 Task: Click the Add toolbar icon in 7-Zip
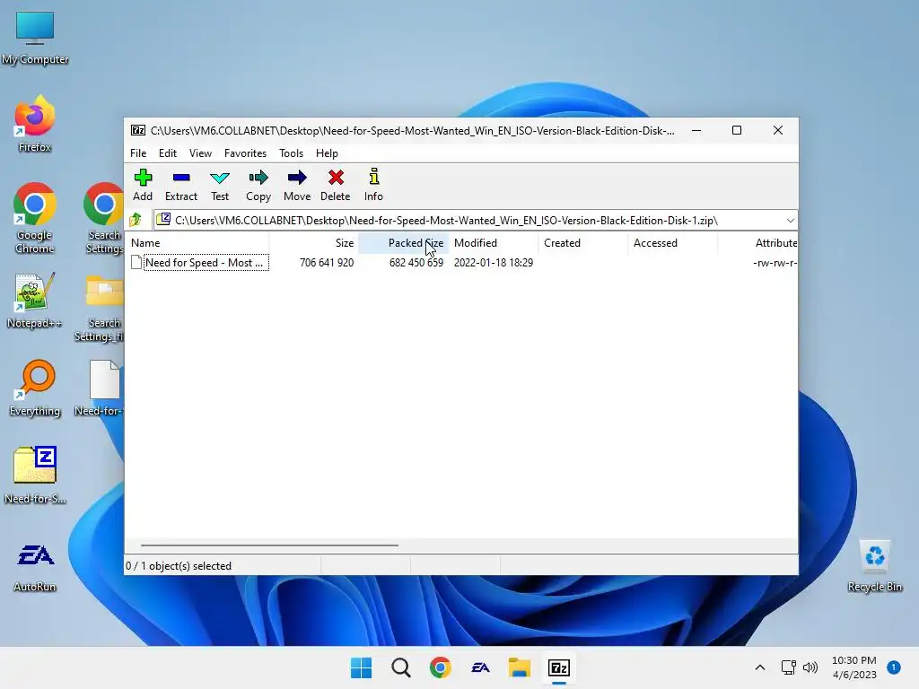143,185
